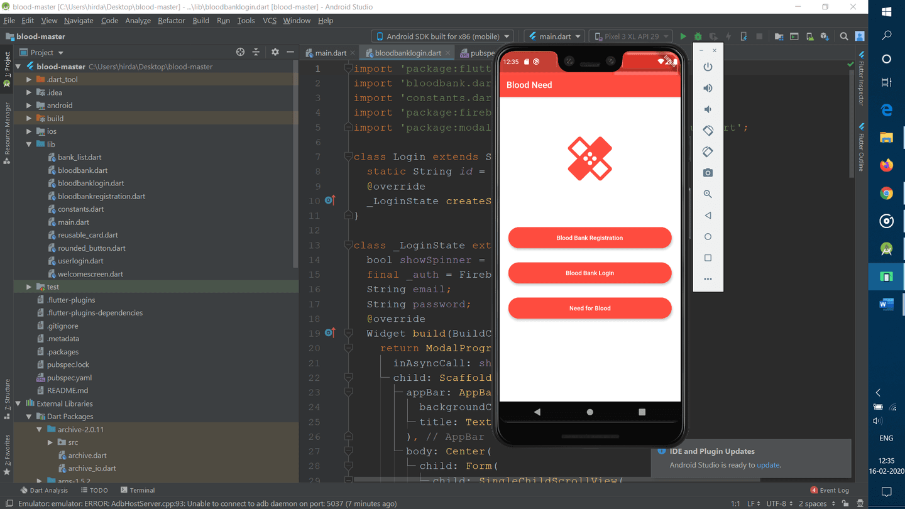Click UTF-8 encoding in status bar
Viewport: 905px width, 509px height.
[x=779, y=503]
